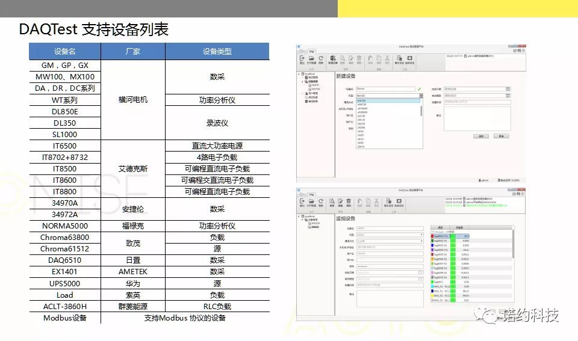Image resolution: width=578 pixels, height=341 pixels.
Task: Click the save button in the 新建设备 form
Action: click(481, 137)
